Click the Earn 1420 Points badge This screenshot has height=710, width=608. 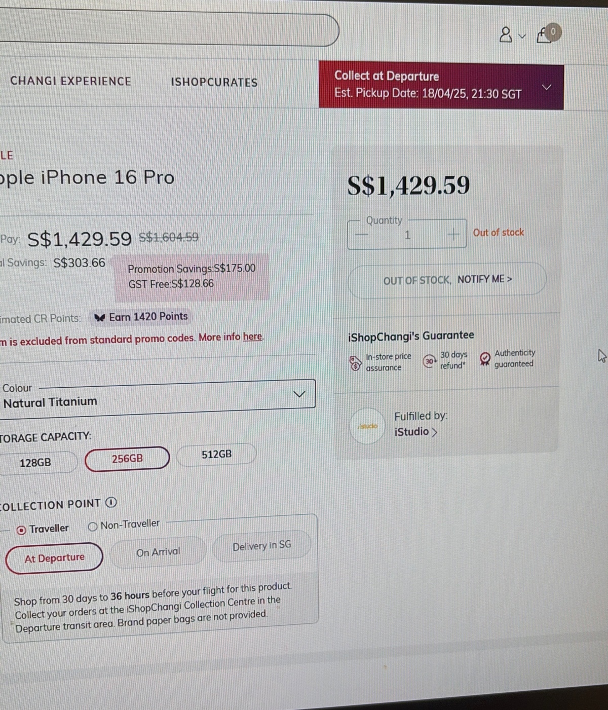click(x=141, y=317)
